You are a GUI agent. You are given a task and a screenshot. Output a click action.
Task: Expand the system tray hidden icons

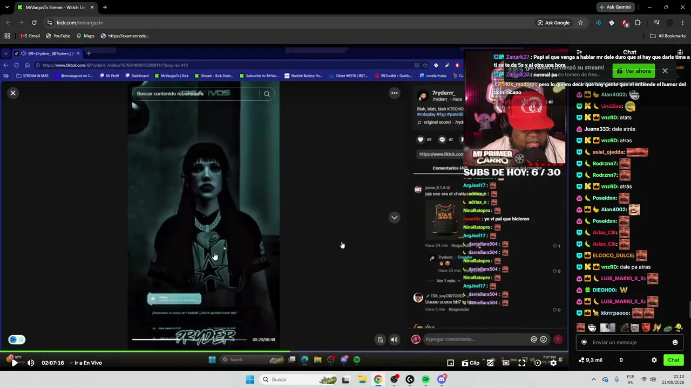click(593, 379)
